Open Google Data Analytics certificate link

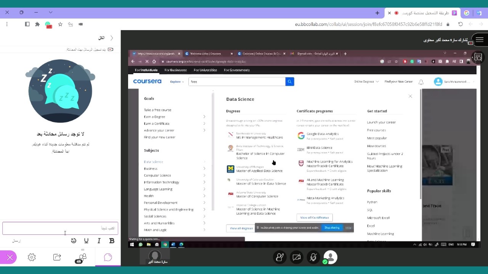(x=323, y=134)
